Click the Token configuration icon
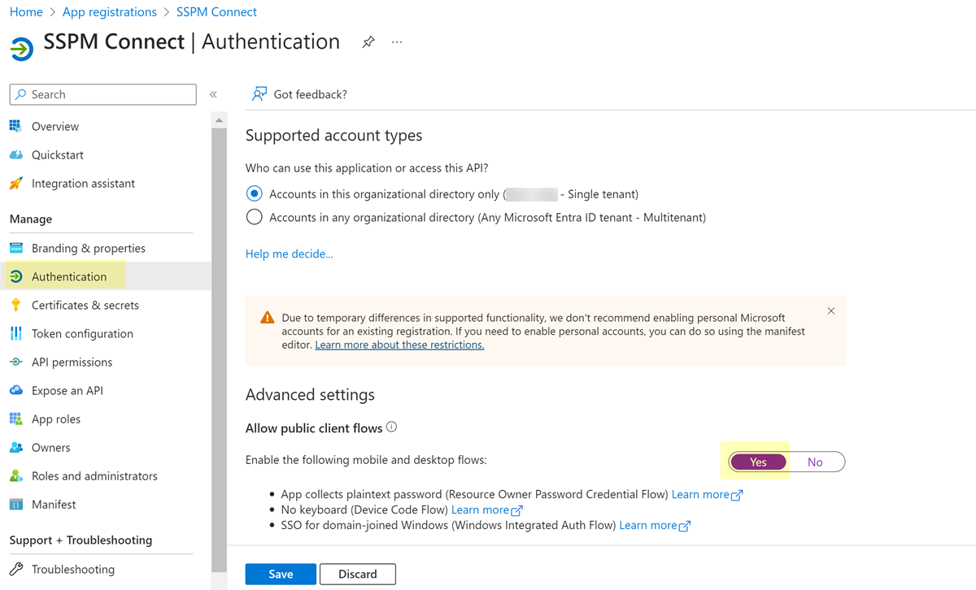This screenshot has height=590, width=976. [15, 333]
